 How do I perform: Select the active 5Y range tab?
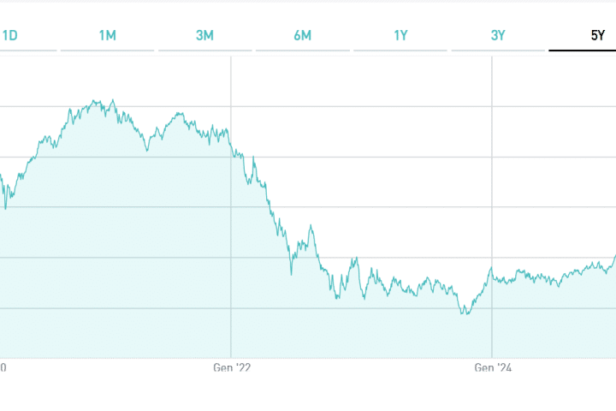[596, 35]
